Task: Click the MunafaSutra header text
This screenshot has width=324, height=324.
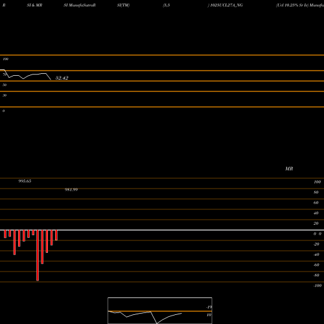Action: coord(82,5)
